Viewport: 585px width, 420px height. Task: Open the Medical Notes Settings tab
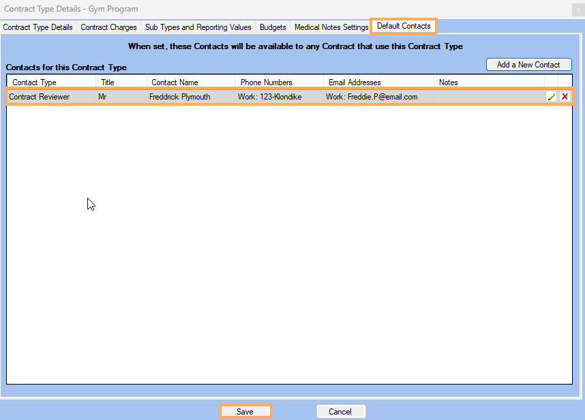pos(331,27)
